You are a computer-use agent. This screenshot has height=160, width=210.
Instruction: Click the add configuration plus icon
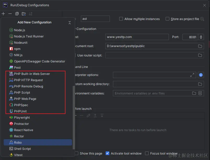click(x=3, y=14)
